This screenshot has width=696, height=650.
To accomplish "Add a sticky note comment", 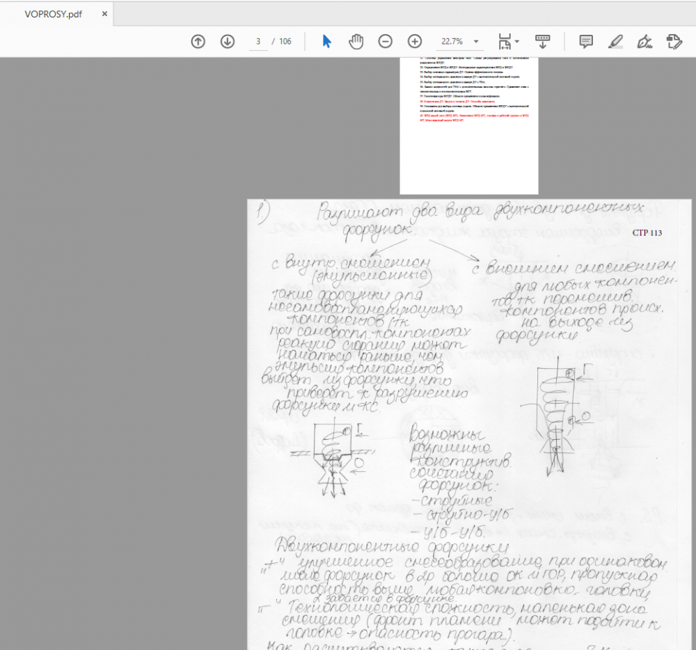I will 586,42.
